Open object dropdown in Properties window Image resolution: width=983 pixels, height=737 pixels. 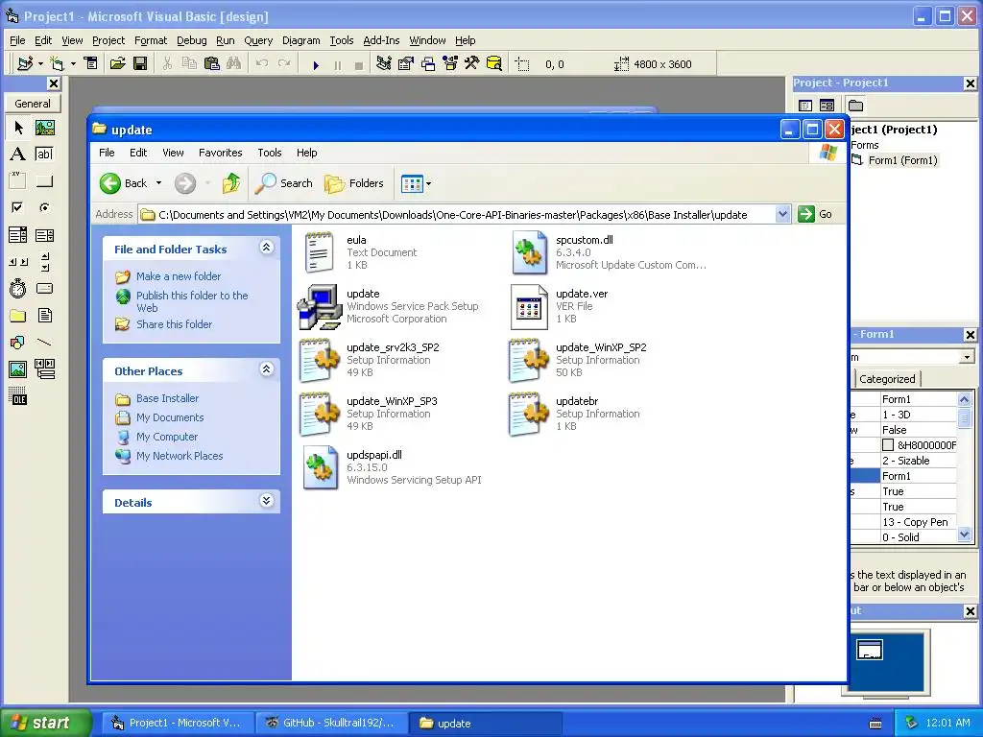point(967,357)
